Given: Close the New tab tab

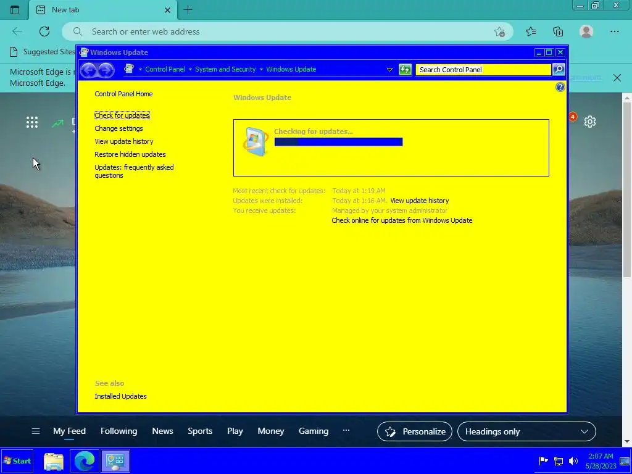Looking at the screenshot, I should click(x=168, y=10).
